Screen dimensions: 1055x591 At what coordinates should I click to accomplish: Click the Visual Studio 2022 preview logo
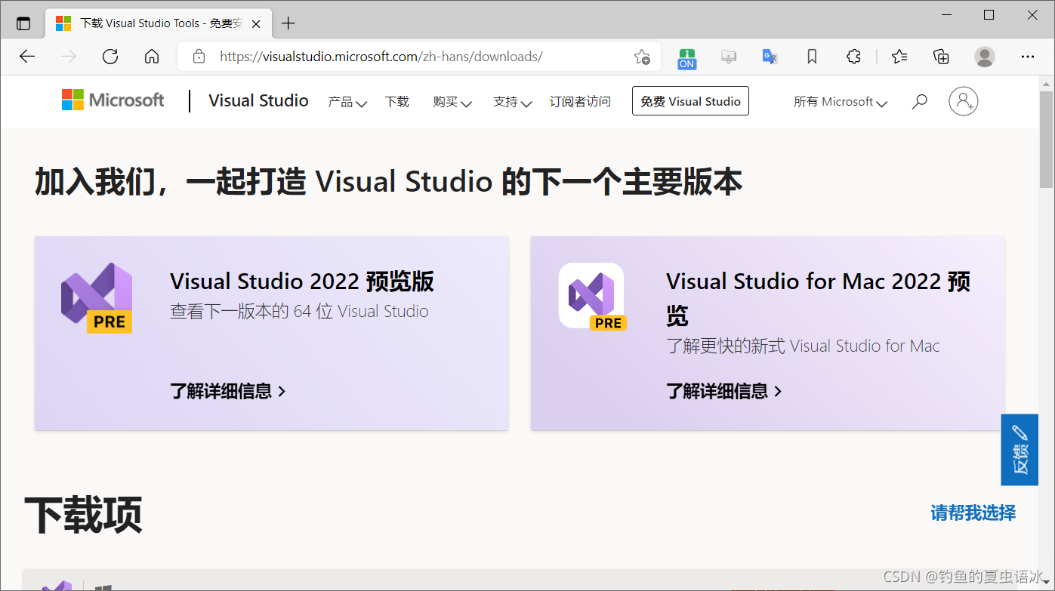pos(97,298)
